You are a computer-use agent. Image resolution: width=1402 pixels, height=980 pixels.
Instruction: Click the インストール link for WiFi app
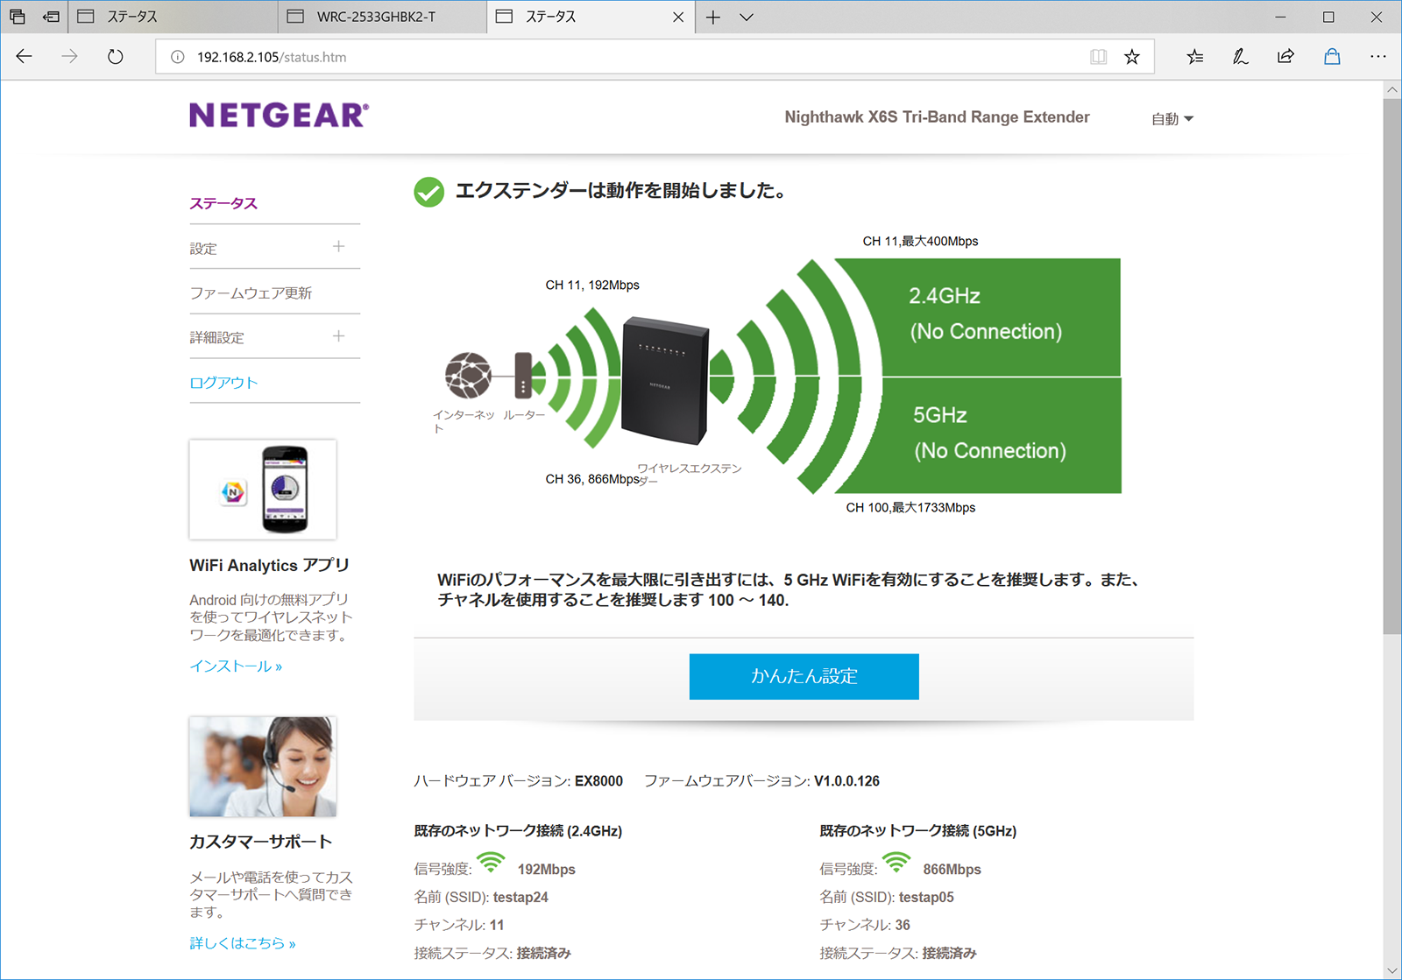(236, 666)
